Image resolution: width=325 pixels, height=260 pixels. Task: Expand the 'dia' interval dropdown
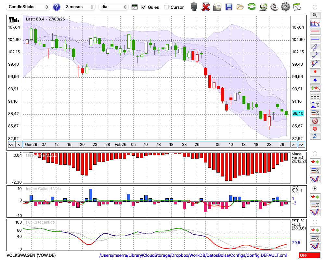(x=114, y=7)
